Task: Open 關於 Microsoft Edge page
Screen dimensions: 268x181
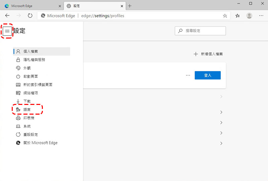Action: pos(42,143)
